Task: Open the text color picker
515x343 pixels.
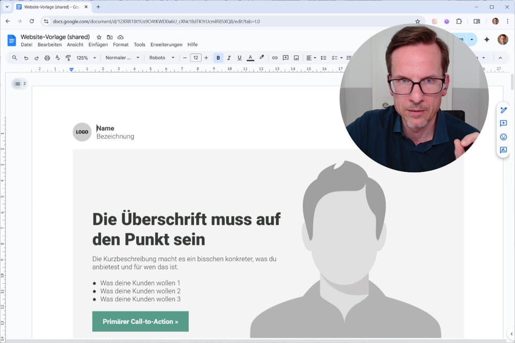Action: tap(251, 58)
